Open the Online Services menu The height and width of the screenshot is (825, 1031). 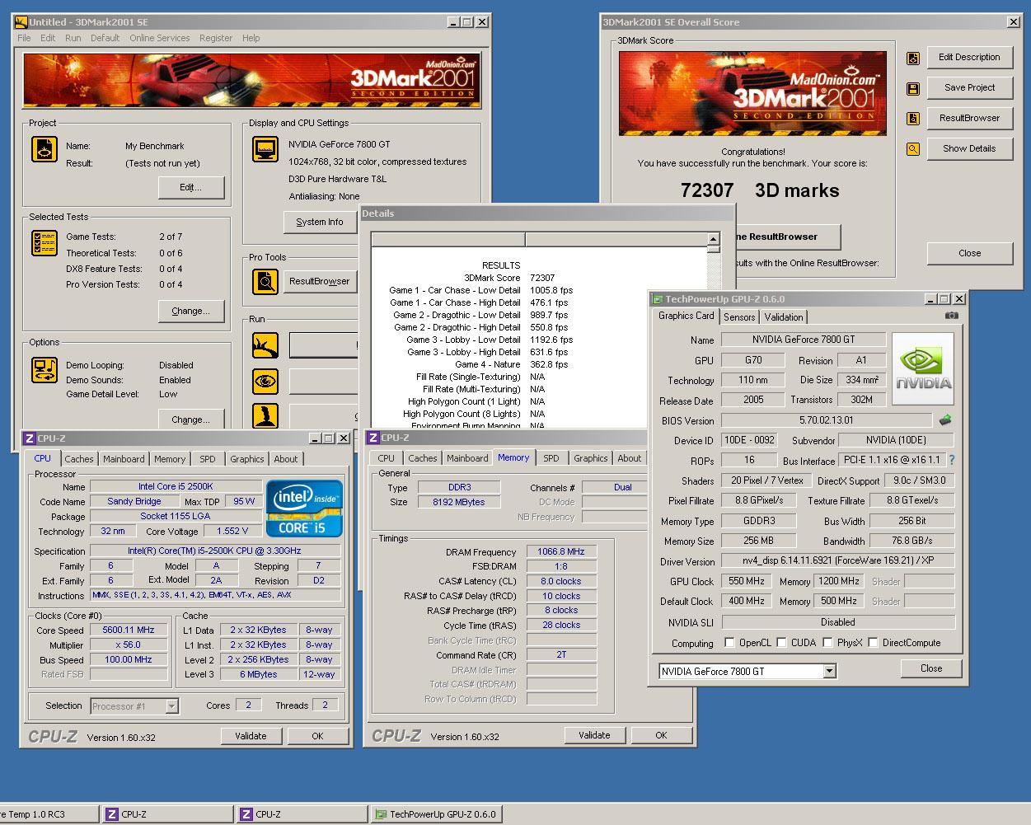[x=159, y=38]
